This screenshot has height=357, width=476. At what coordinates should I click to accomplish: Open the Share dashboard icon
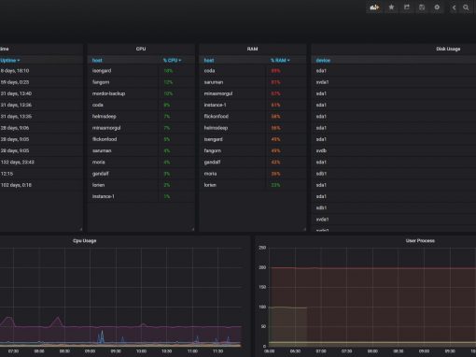coord(407,7)
